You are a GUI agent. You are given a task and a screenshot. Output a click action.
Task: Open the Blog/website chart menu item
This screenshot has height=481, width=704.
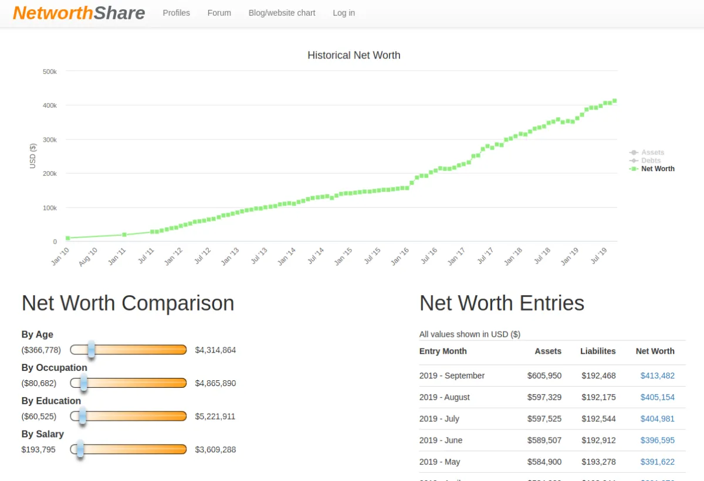coord(282,12)
